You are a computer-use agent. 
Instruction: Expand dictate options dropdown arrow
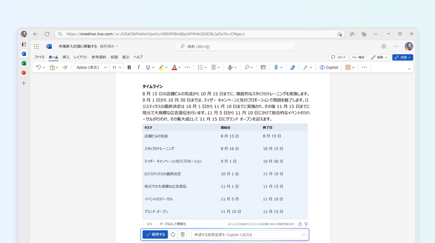[281, 67]
